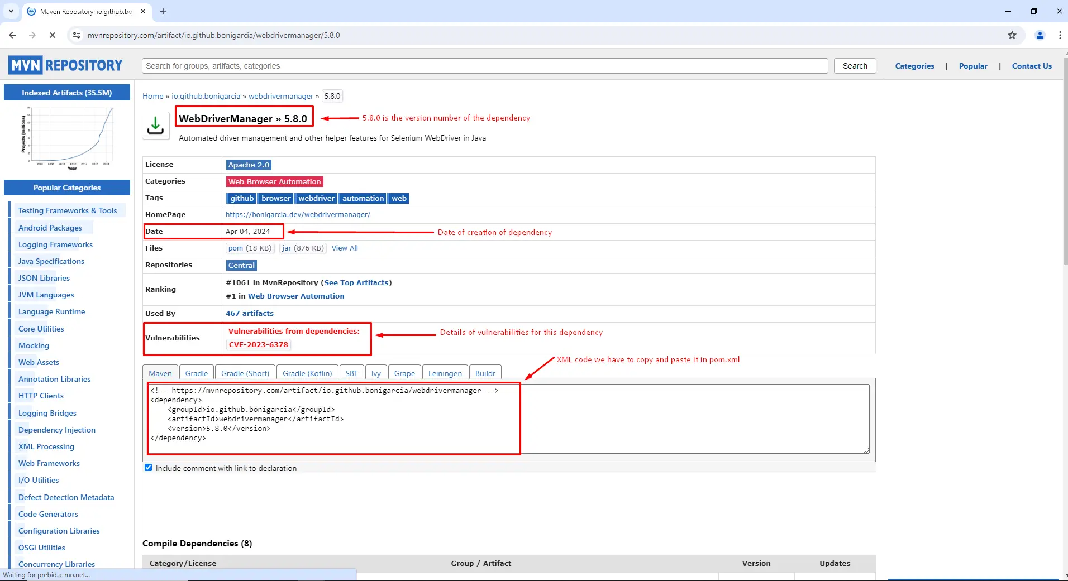Click the web tag
The height and width of the screenshot is (581, 1068).
(399, 198)
